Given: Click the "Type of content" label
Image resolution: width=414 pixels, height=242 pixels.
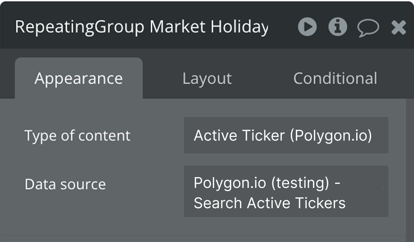Looking at the screenshot, I should (x=77, y=136).
